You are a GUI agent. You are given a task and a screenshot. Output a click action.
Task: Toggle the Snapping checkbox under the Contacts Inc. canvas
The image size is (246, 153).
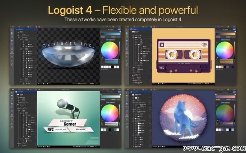click(x=38, y=84)
